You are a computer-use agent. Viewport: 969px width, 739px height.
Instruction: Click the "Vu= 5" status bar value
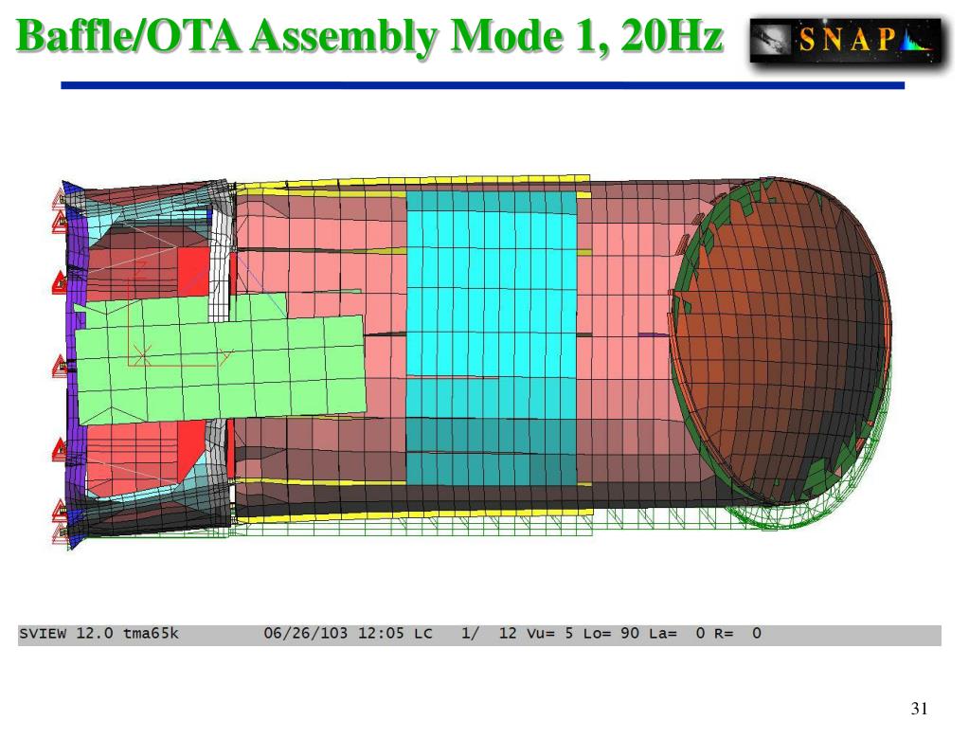[550, 633]
